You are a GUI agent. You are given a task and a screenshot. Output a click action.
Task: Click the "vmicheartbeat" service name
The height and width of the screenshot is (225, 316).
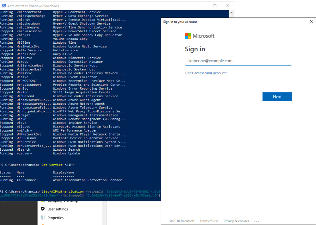(29, 12)
